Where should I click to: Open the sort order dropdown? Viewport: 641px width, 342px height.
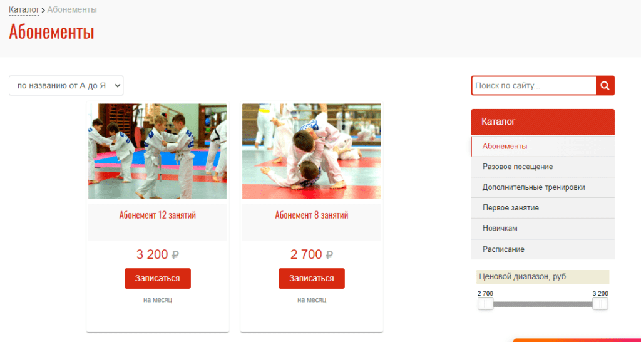pos(66,85)
